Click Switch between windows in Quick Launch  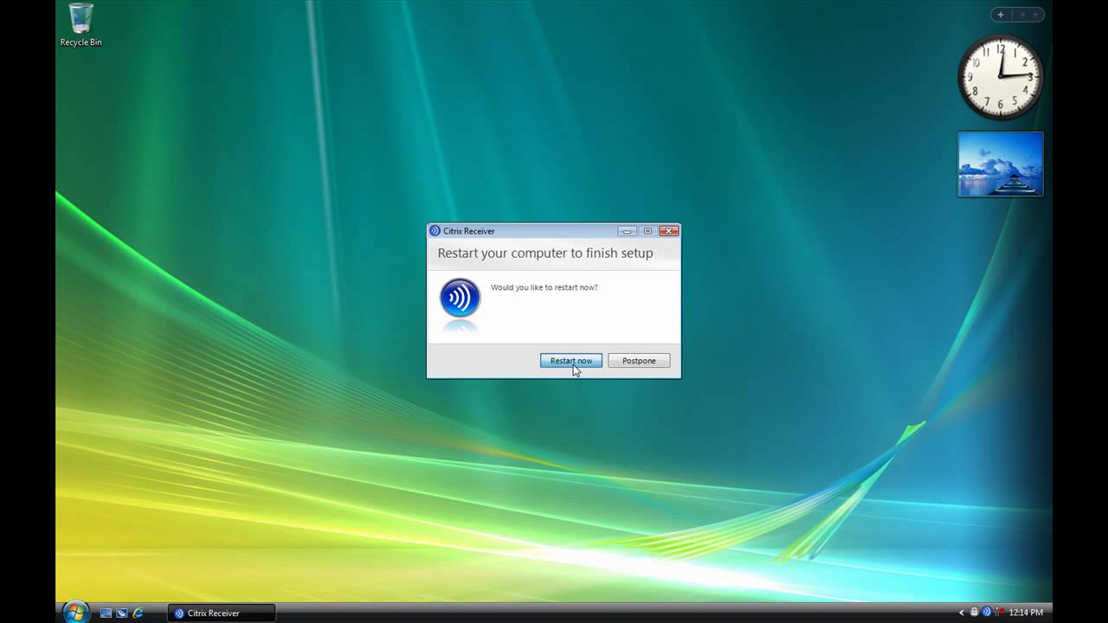click(121, 613)
